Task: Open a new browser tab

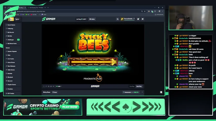Action: [48, 8]
